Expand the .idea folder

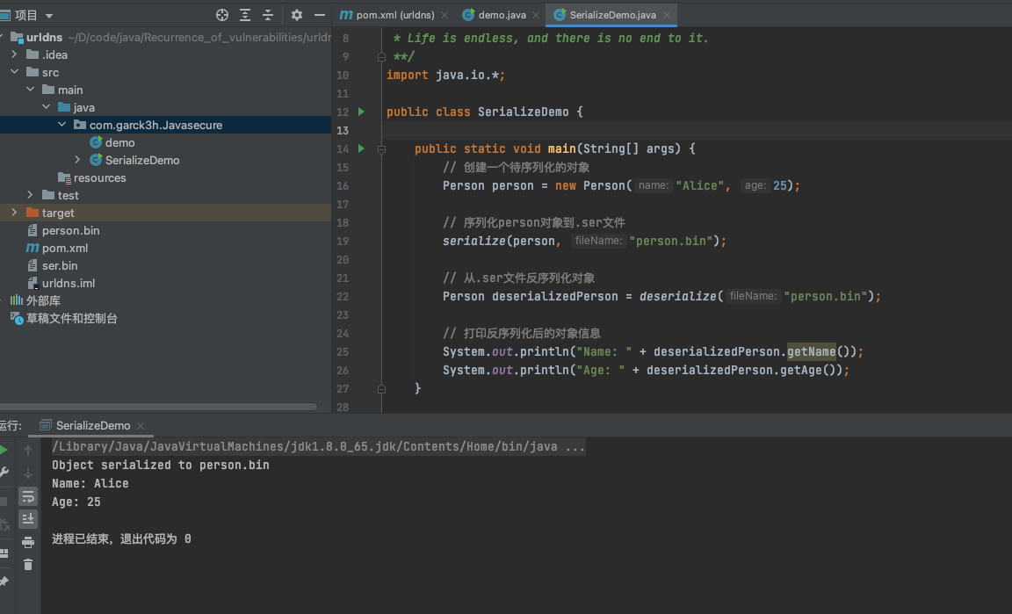click(14, 54)
